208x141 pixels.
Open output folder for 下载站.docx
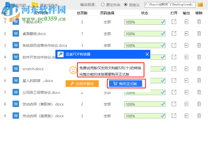[186, 22]
